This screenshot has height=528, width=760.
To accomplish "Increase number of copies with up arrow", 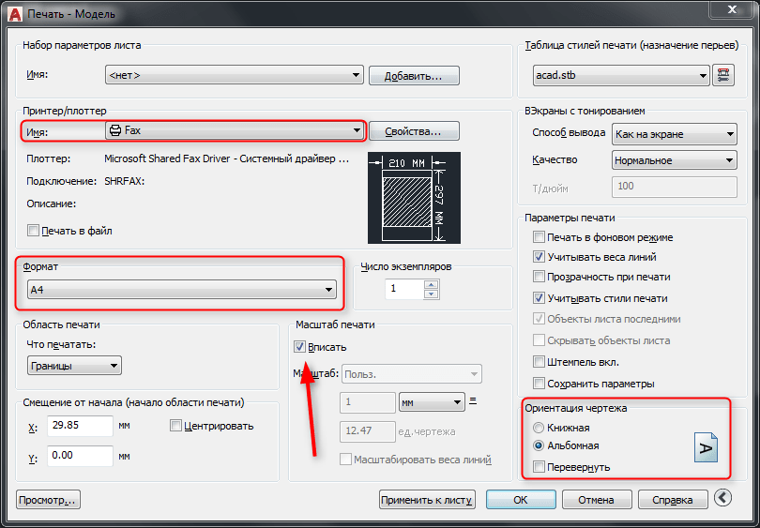I will click(x=432, y=283).
